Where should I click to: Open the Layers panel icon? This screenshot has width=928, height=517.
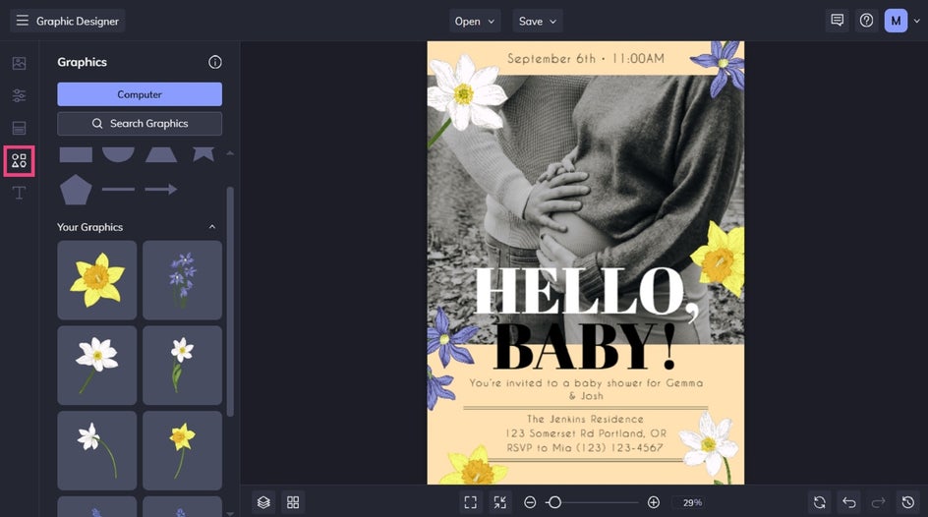click(x=264, y=502)
